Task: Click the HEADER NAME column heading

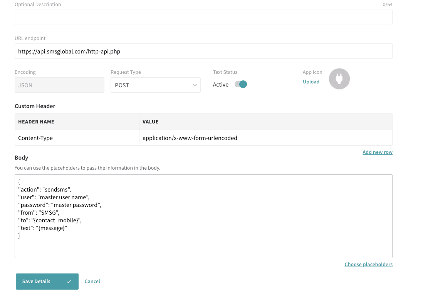Action: (x=36, y=122)
